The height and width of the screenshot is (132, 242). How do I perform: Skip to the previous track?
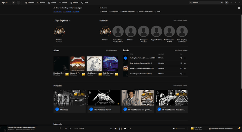[x=115, y=129]
